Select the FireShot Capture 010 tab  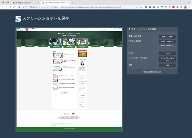pyautogui.click(x=55, y=3)
